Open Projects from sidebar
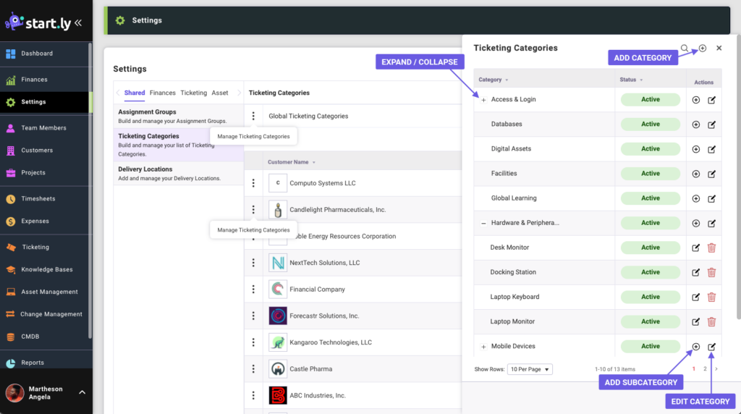 point(33,172)
